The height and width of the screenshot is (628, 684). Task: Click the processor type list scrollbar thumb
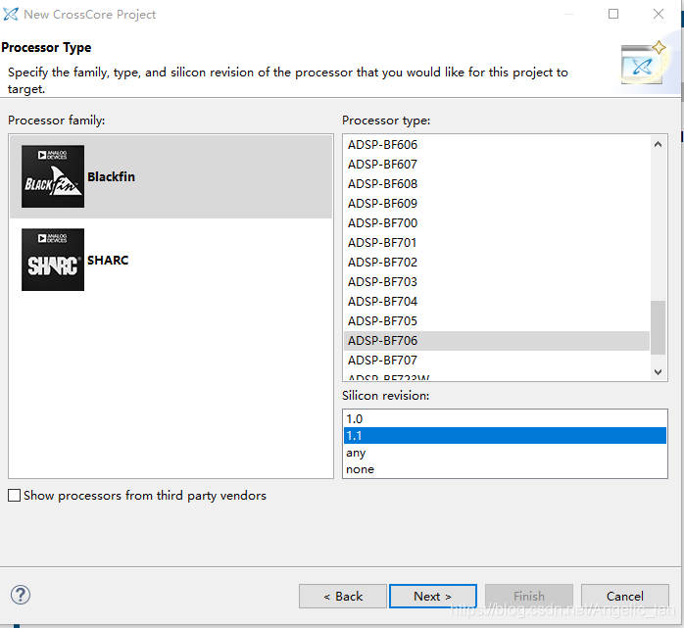click(x=658, y=327)
